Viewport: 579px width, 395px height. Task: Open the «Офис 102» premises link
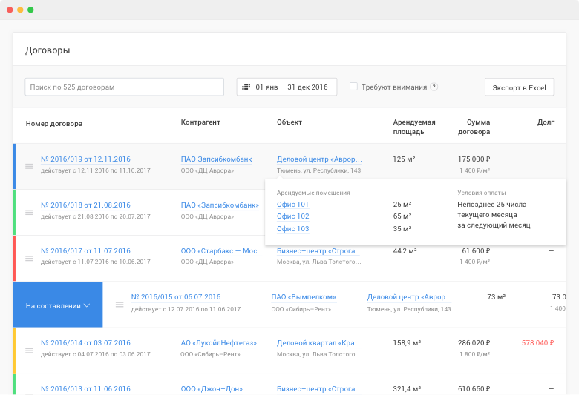pos(292,216)
